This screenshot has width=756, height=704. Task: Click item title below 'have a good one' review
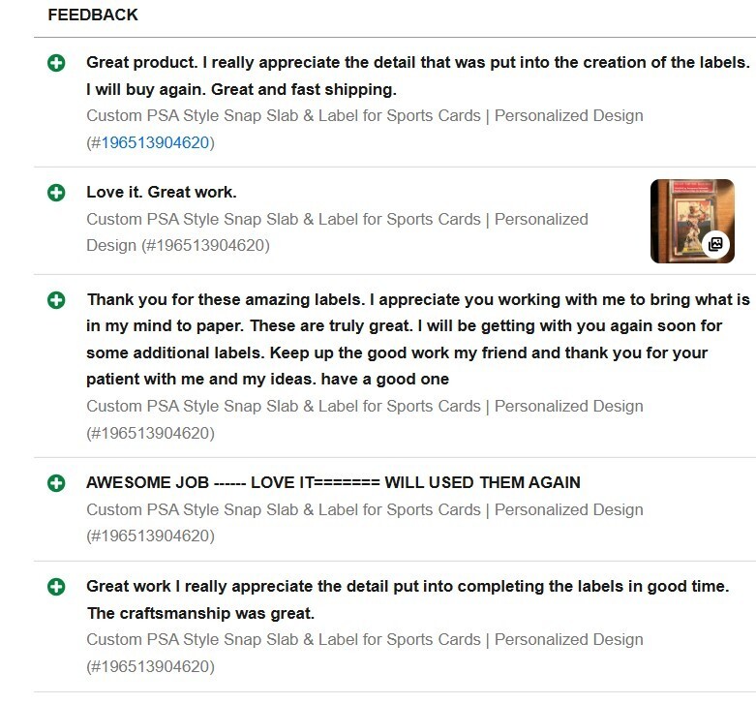coord(364,406)
